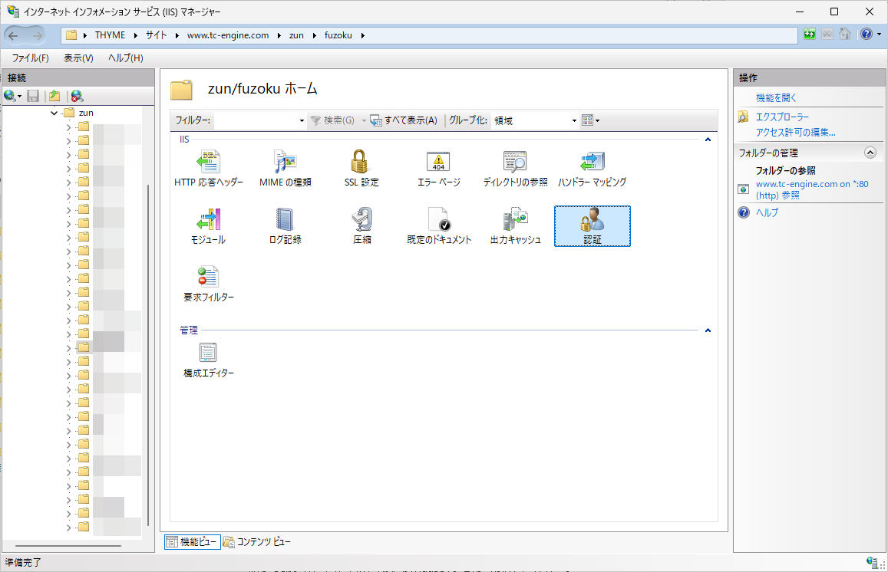The width and height of the screenshot is (888, 572).
Task: Select the zun folder in tree
Action: pyautogui.click(x=86, y=113)
